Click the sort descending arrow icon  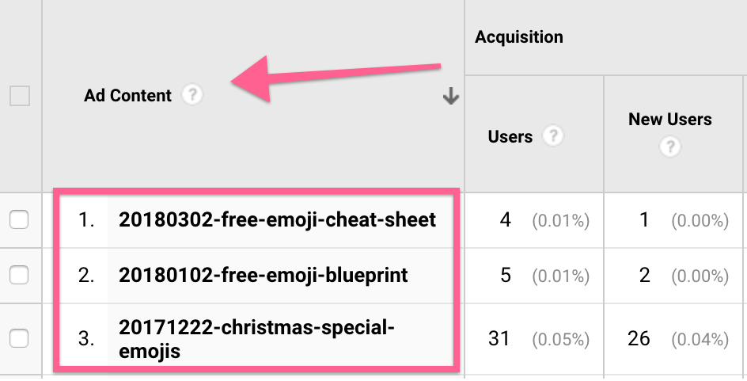(x=450, y=97)
